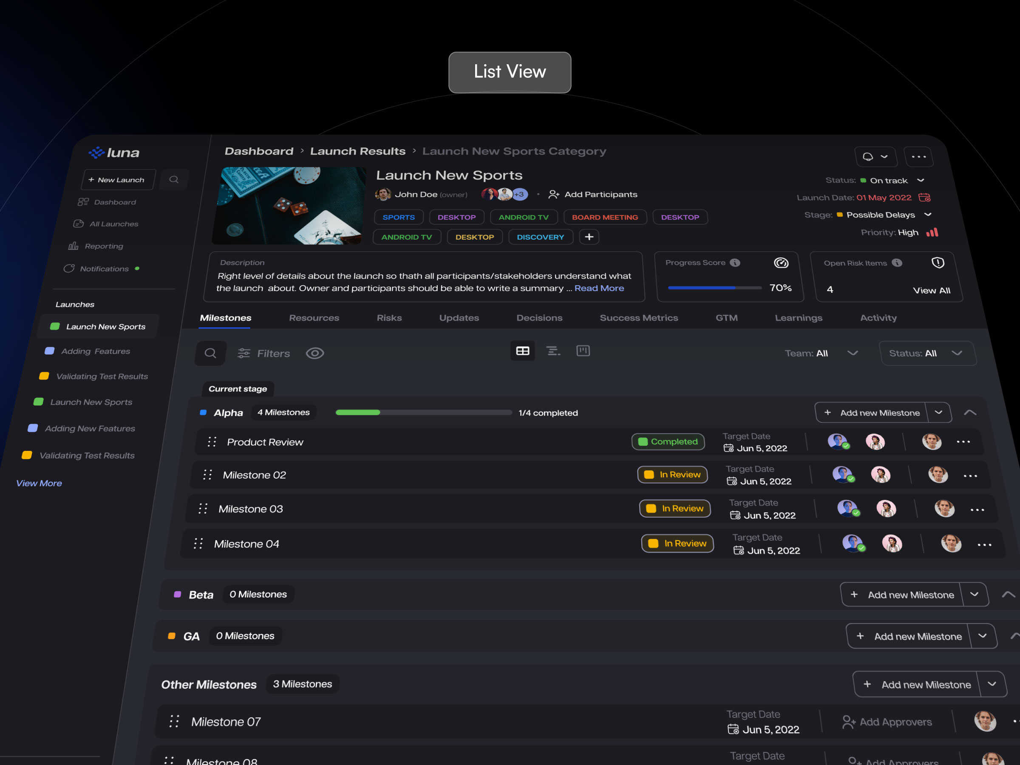Click the Add Participants button
1020x765 pixels.
593,194
